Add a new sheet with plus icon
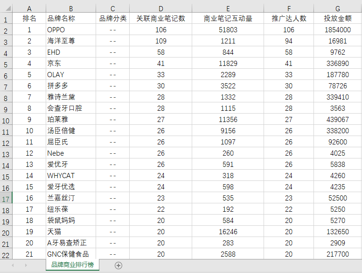Viewport: 362px width, 273px height. click(118, 266)
